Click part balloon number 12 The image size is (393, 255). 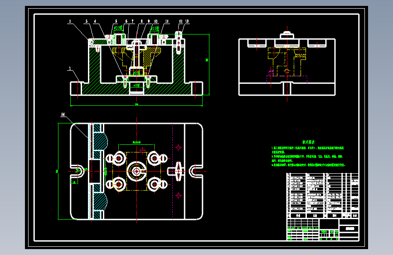click(181, 21)
